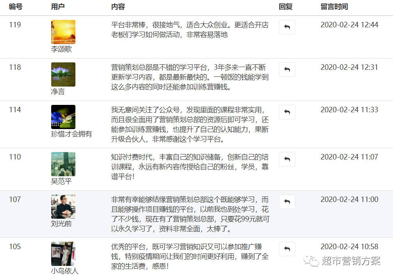Click the reply arrow for comment 118
Viewport: 393px width, 278px height.
pos(287,69)
